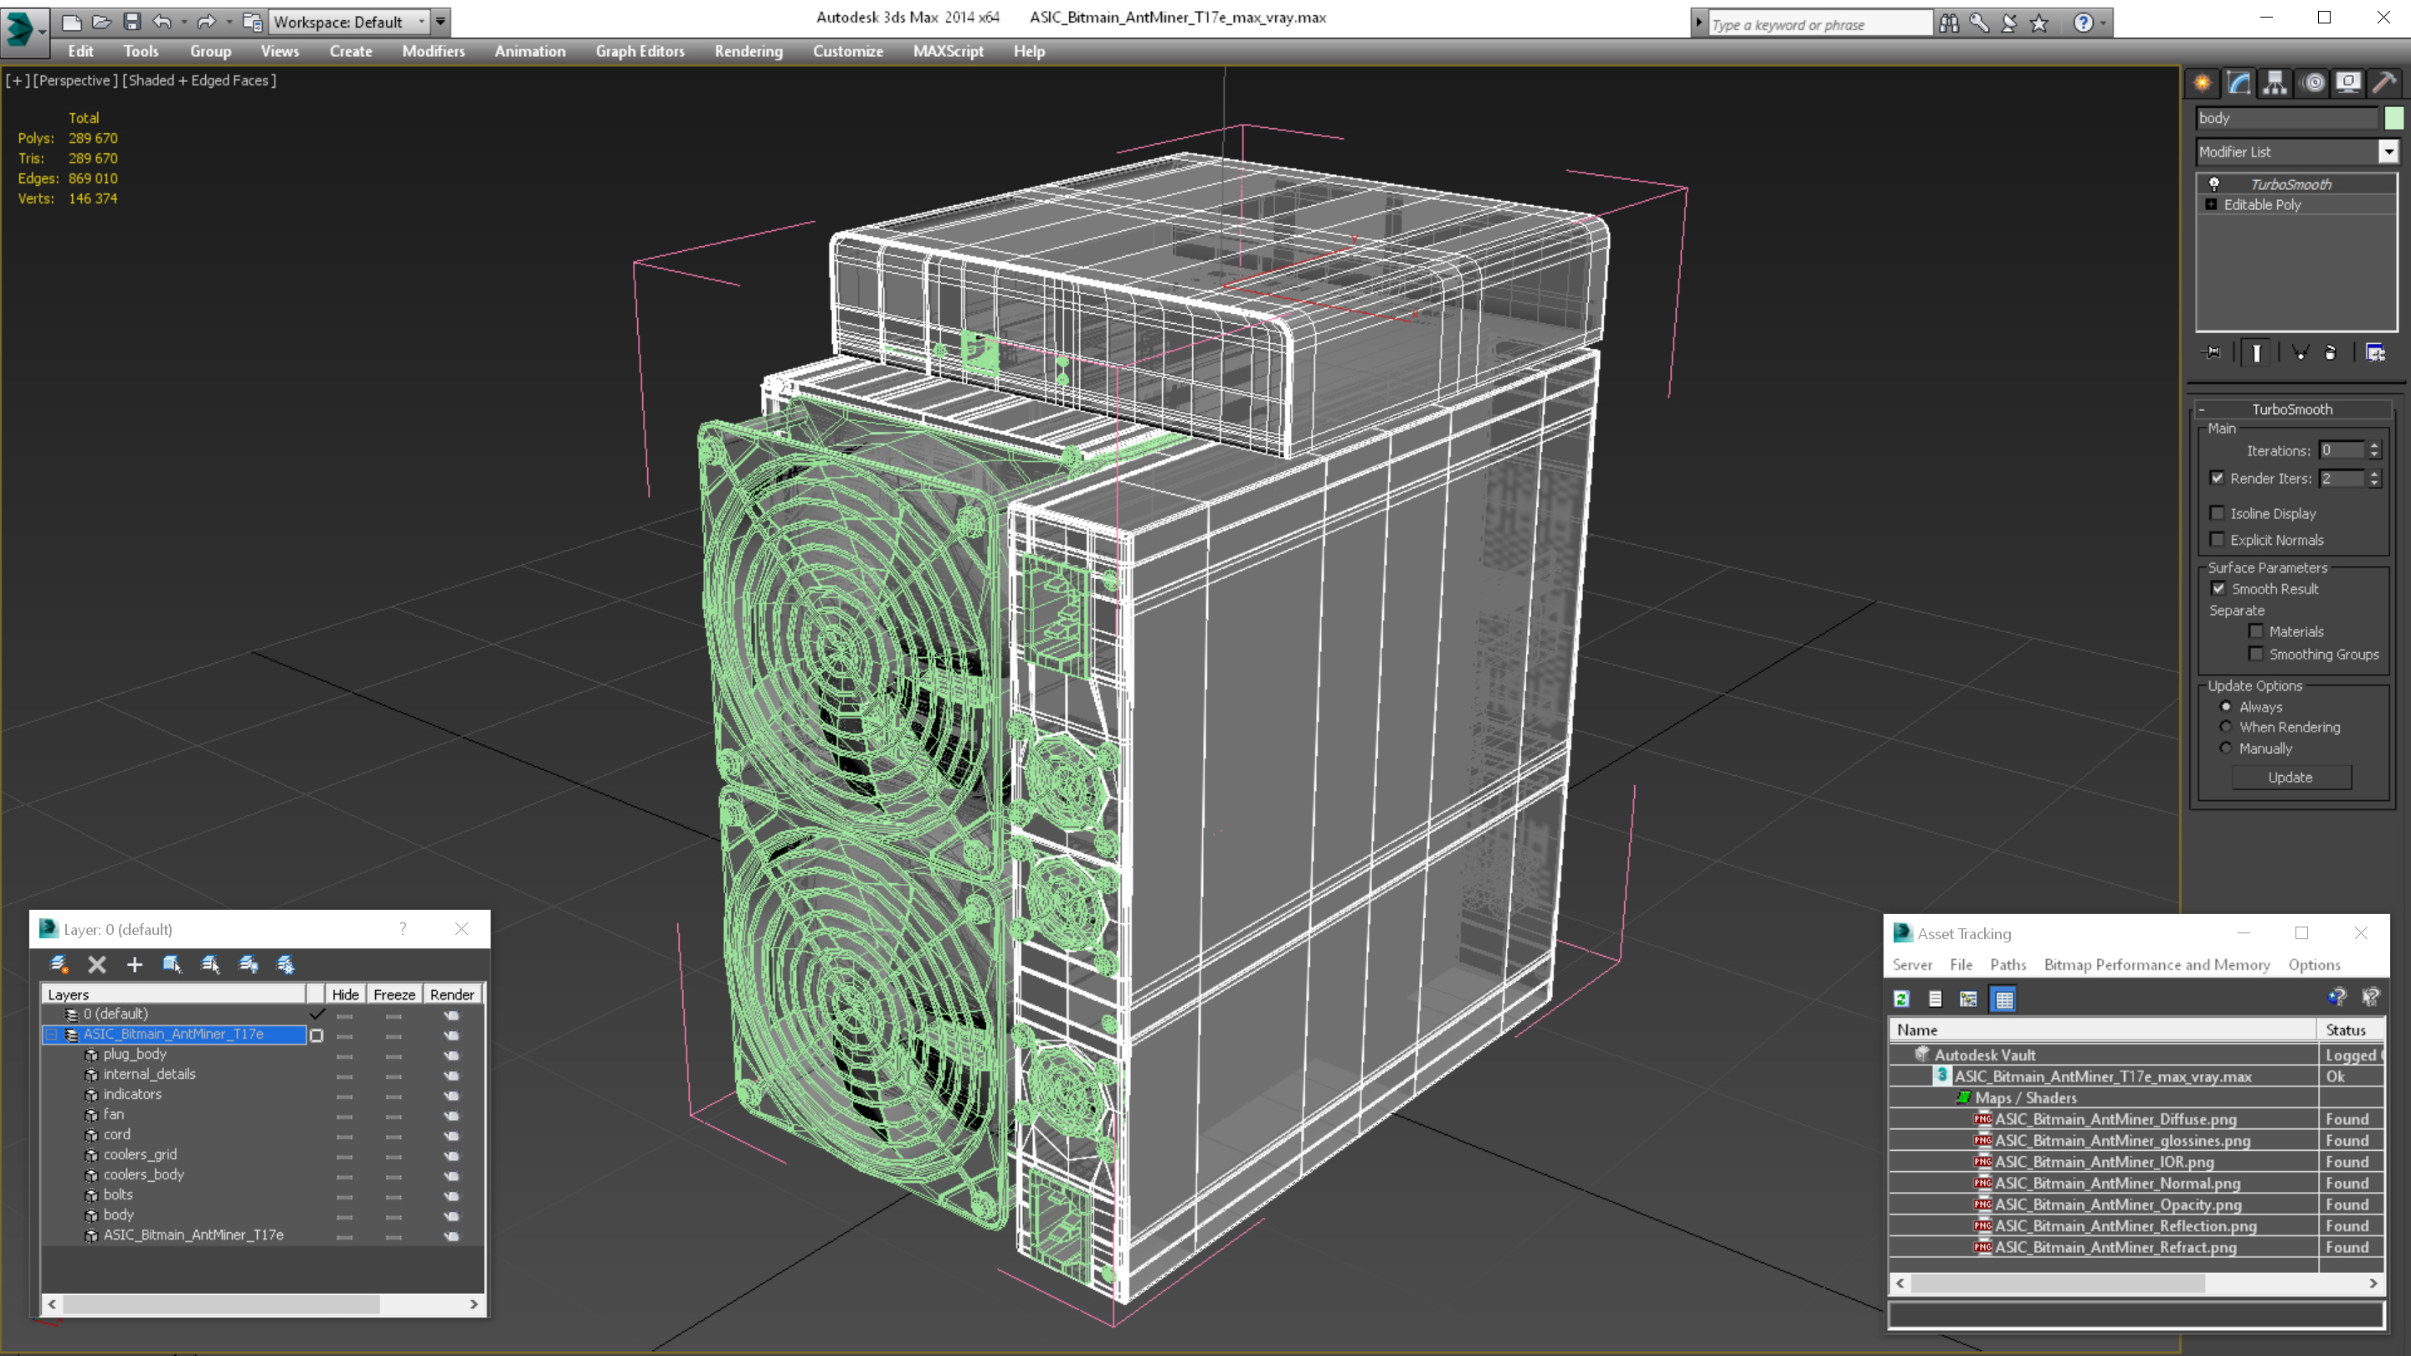
Task: Open the Workspace Default dropdown
Action: click(x=349, y=22)
